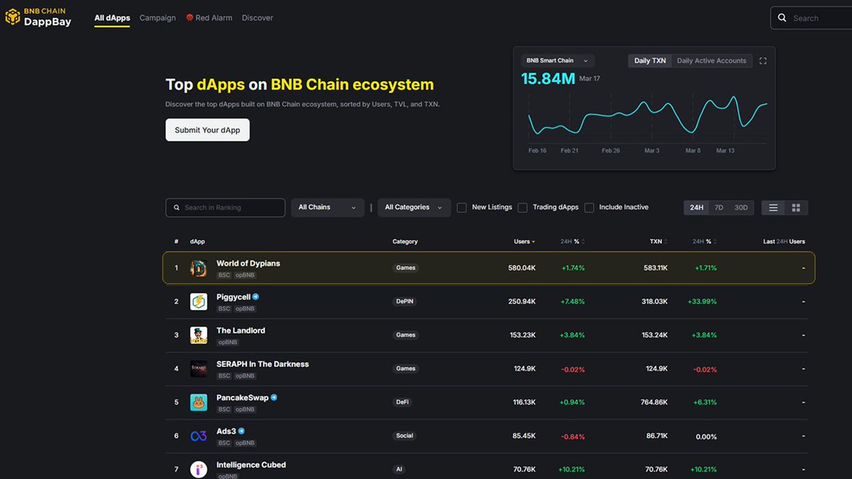The width and height of the screenshot is (852, 479).
Task: Click the DePIN category tag
Action: tap(405, 302)
